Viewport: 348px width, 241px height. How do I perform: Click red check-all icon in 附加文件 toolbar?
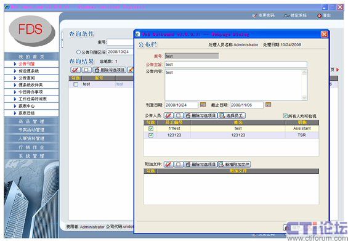(x=168, y=164)
